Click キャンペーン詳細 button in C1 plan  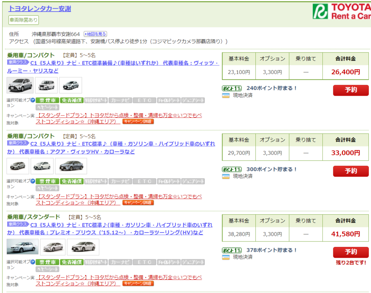point(138,121)
